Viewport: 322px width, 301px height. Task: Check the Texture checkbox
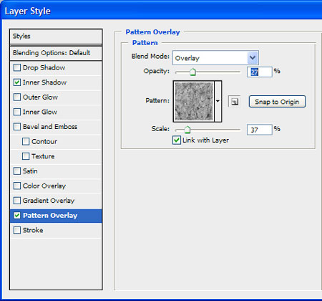click(x=26, y=156)
